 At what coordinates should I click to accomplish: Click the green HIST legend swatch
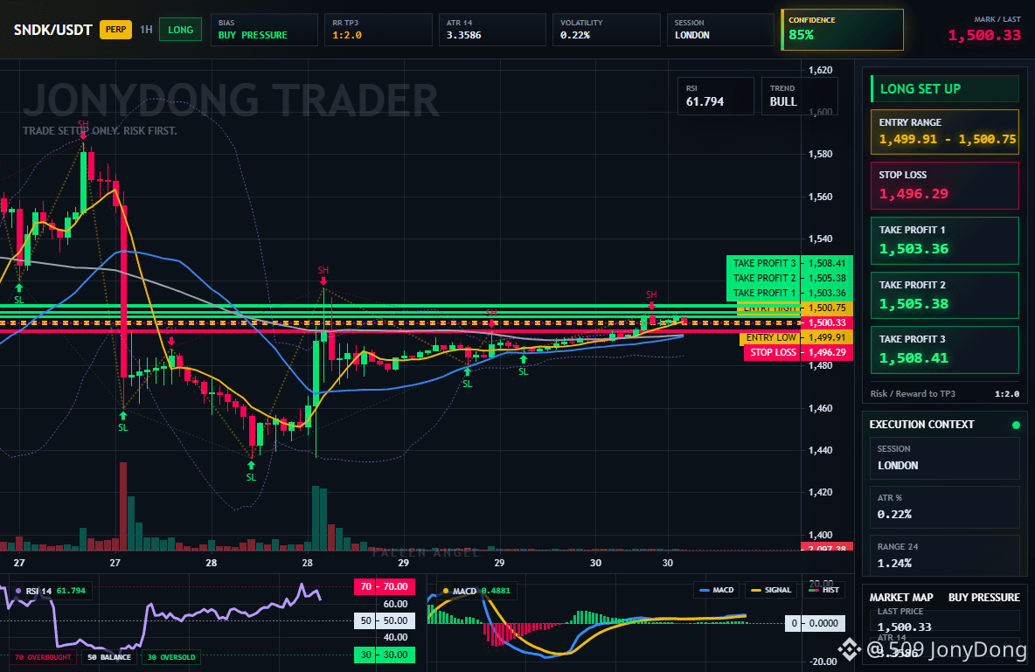click(x=813, y=590)
